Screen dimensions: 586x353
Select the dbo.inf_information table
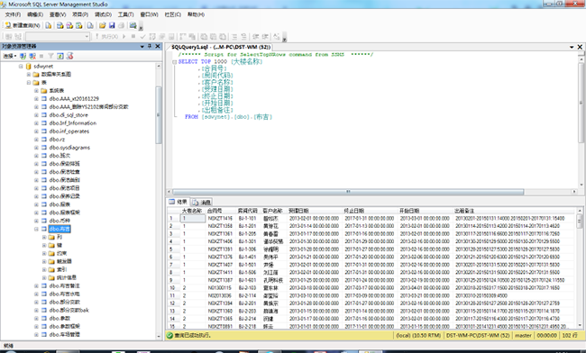72,123
